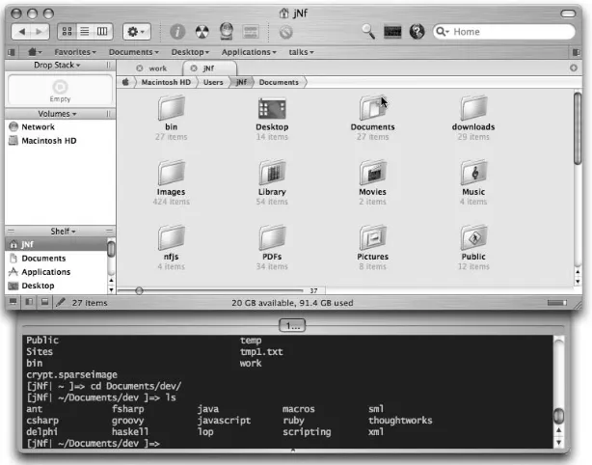Click the prohibited circle toolbar icon

(285, 32)
